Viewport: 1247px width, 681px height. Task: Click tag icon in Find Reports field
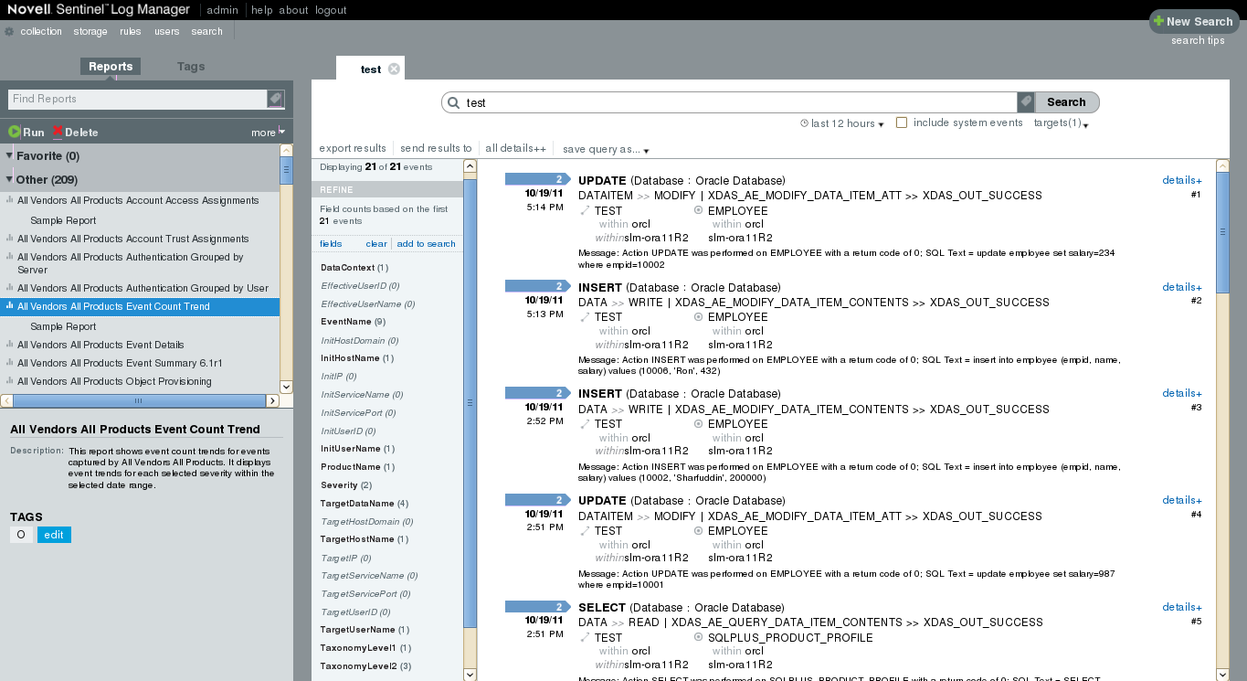[275, 99]
